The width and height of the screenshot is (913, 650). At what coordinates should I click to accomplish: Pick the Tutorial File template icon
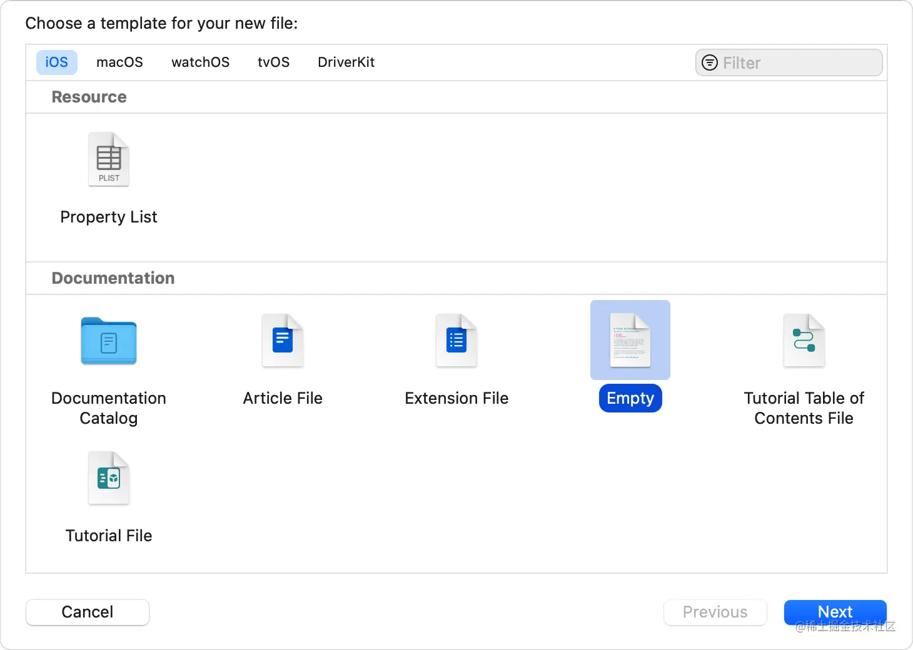(109, 478)
